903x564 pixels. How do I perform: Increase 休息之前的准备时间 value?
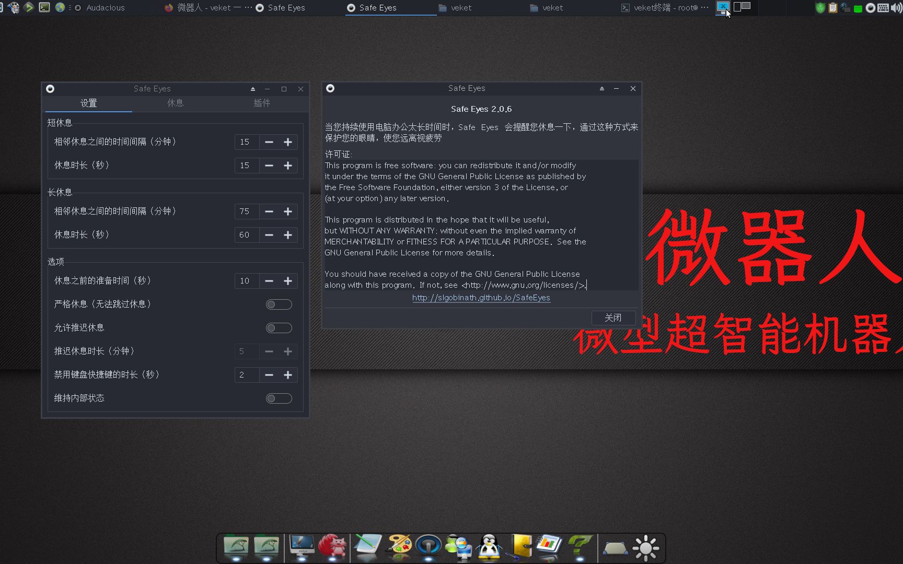pyautogui.click(x=288, y=281)
